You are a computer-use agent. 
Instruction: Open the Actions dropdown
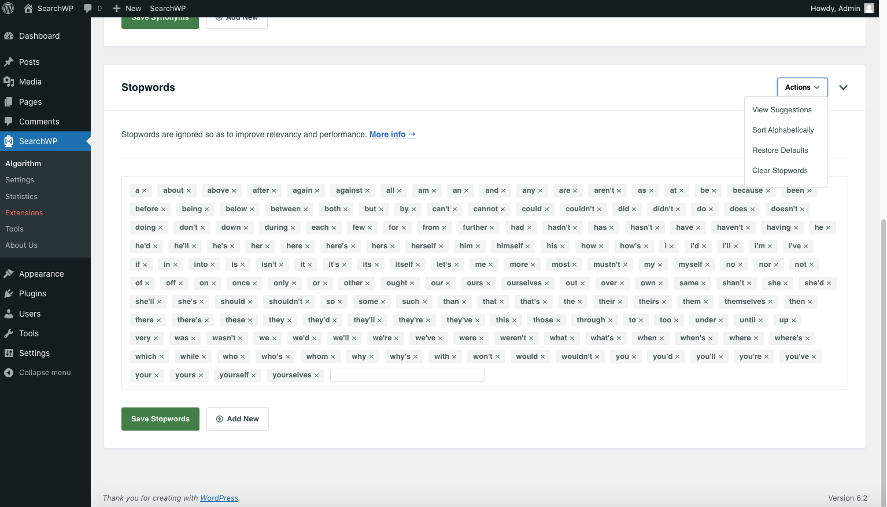pyautogui.click(x=801, y=87)
